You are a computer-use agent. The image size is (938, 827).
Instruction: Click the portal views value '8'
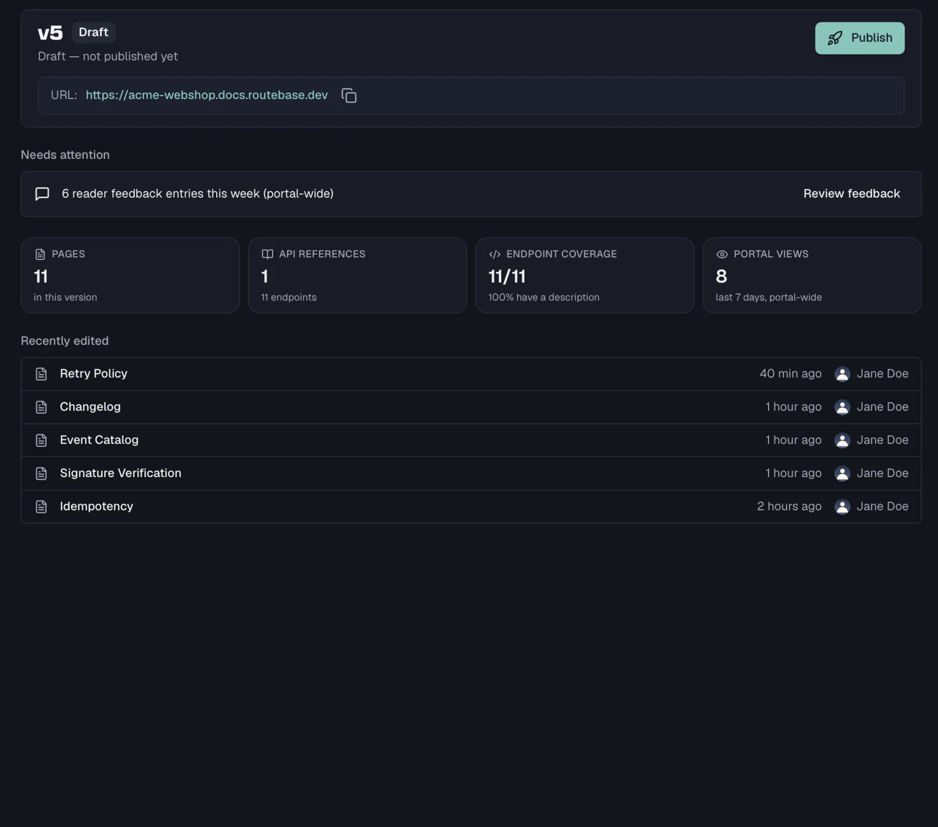tap(721, 277)
